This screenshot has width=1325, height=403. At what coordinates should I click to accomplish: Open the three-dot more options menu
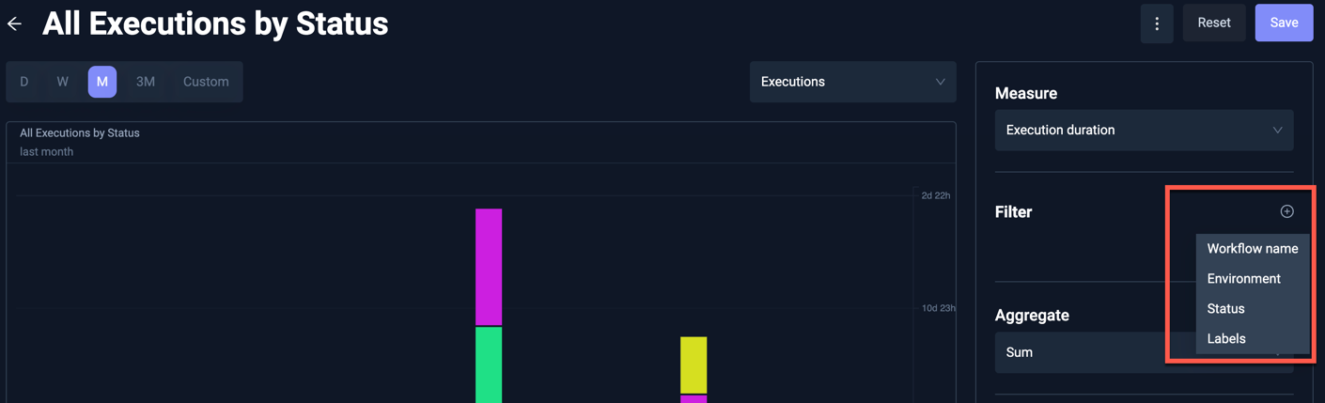click(1157, 23)
